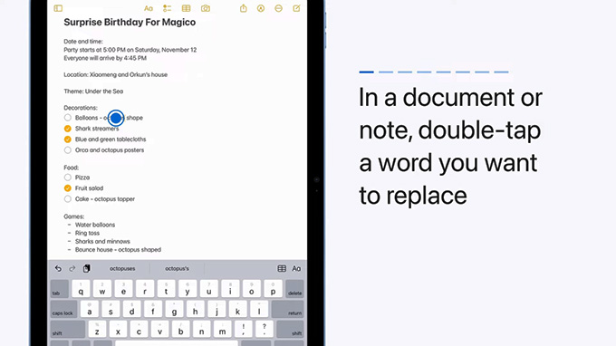Image resolution: width=616 pixels, height=346 pixels.
Task: Open the camera icon in toolbar
Action: point(206,8)
